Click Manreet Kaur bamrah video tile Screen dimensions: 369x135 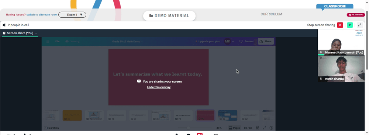[341, 43]
